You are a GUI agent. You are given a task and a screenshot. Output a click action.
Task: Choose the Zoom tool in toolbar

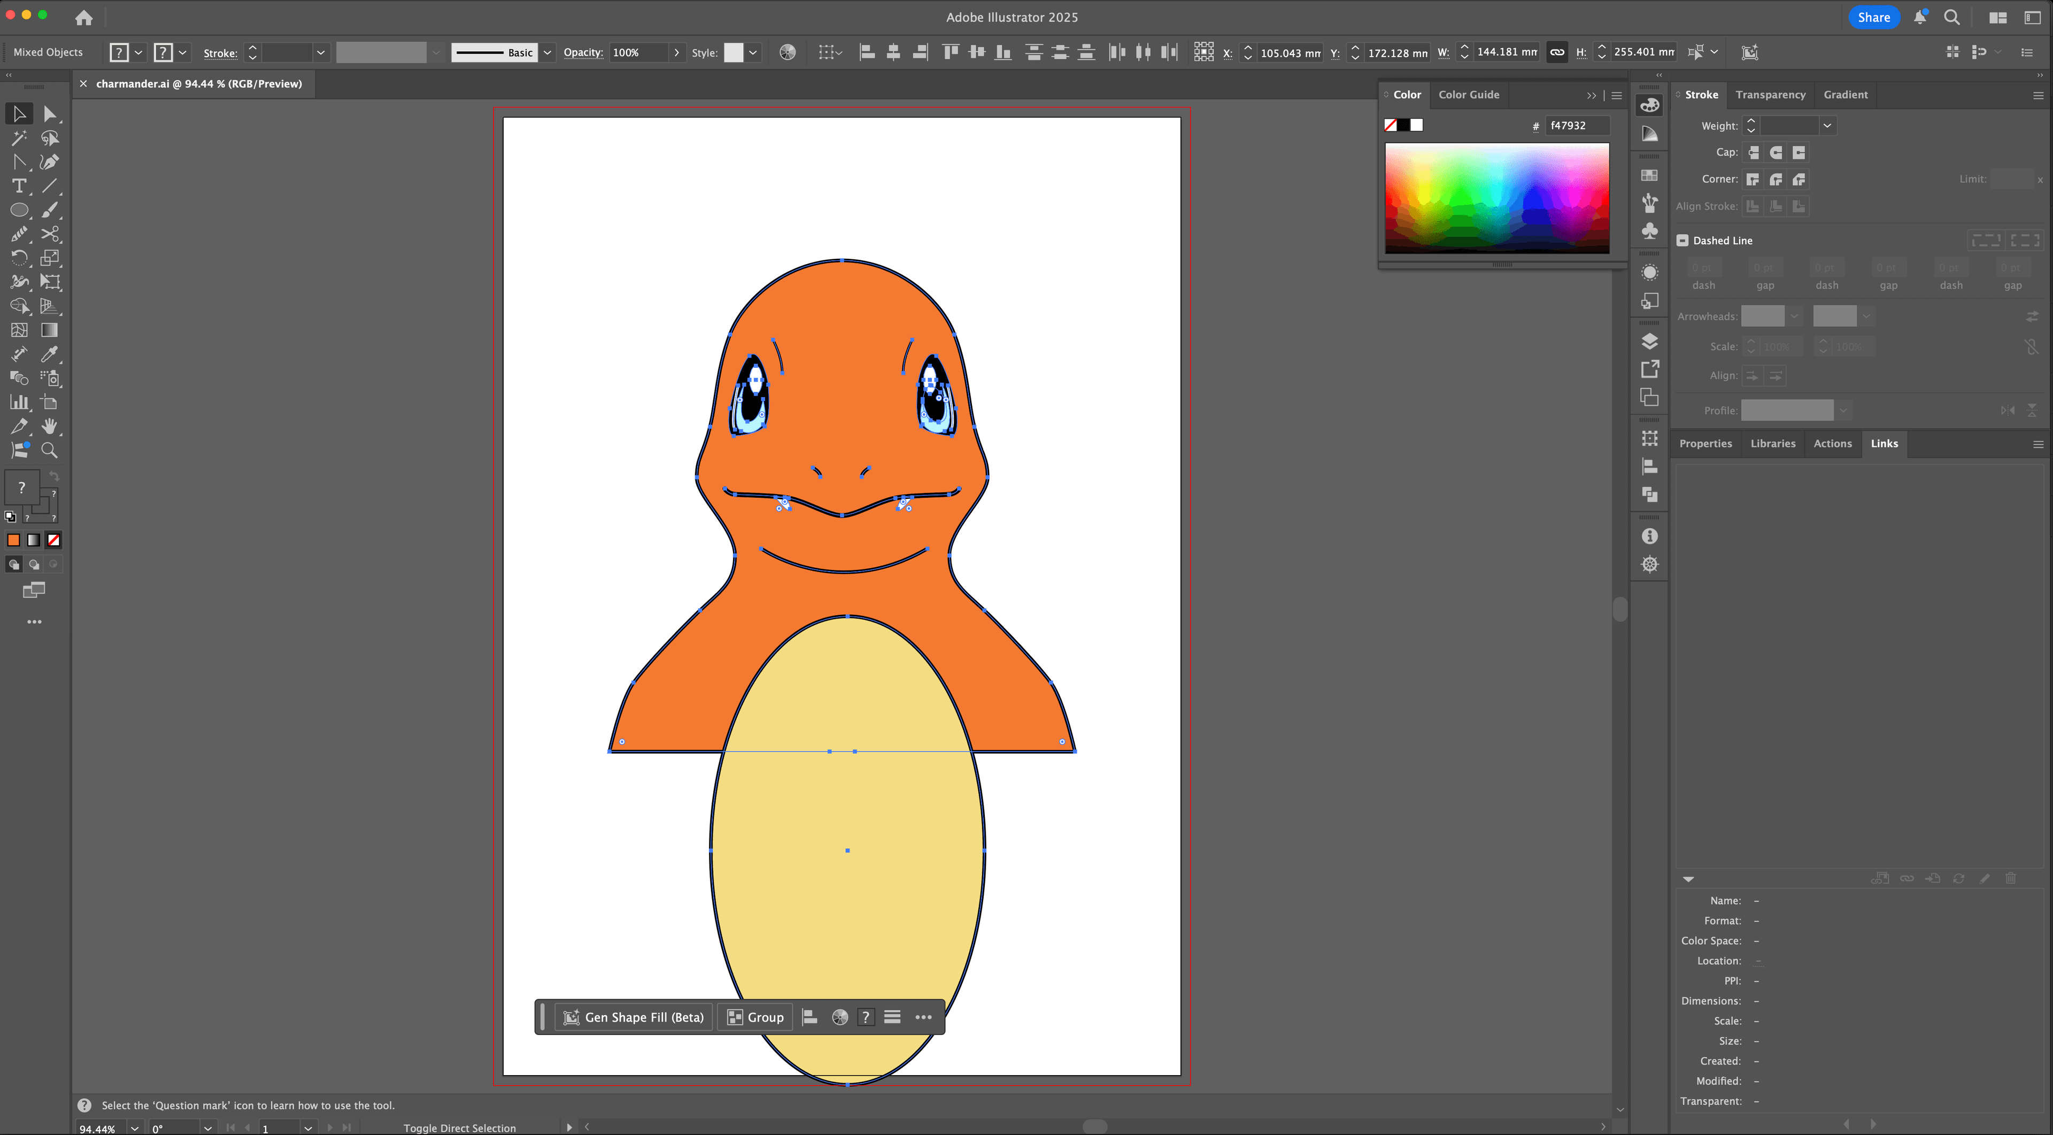coord(49,450)
